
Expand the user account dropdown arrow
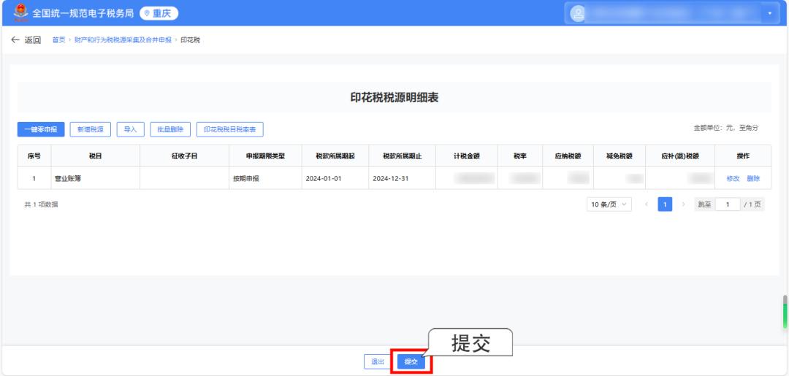[x=769, y=13]
